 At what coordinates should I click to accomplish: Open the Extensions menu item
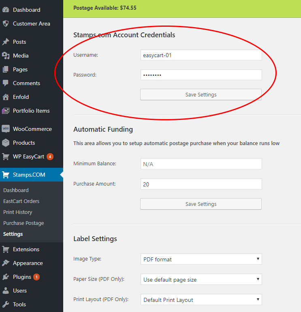click(x=26, y=249)
